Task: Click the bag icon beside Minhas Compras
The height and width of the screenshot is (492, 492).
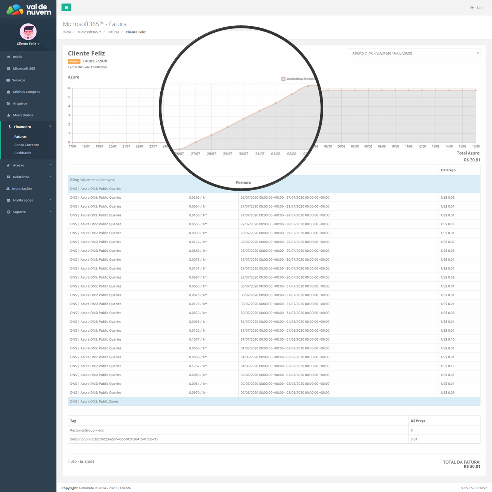Action: point(8,92)
